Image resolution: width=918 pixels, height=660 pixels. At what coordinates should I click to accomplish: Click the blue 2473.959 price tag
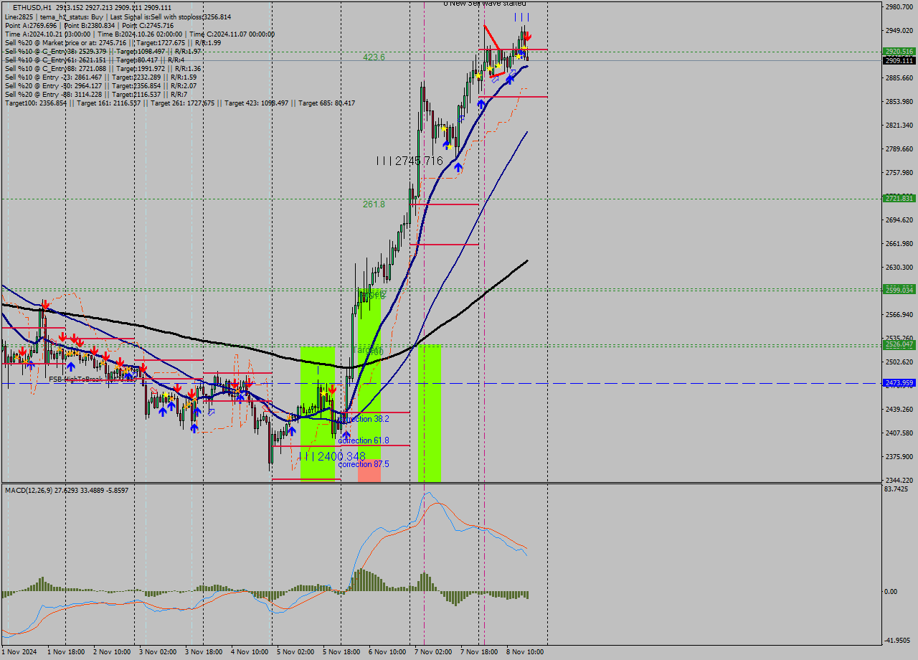point(899,383)
